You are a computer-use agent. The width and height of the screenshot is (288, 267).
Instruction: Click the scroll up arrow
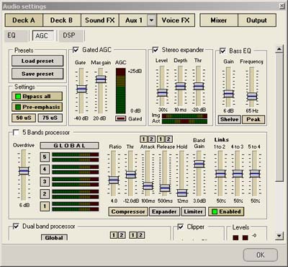pos(279,49)
